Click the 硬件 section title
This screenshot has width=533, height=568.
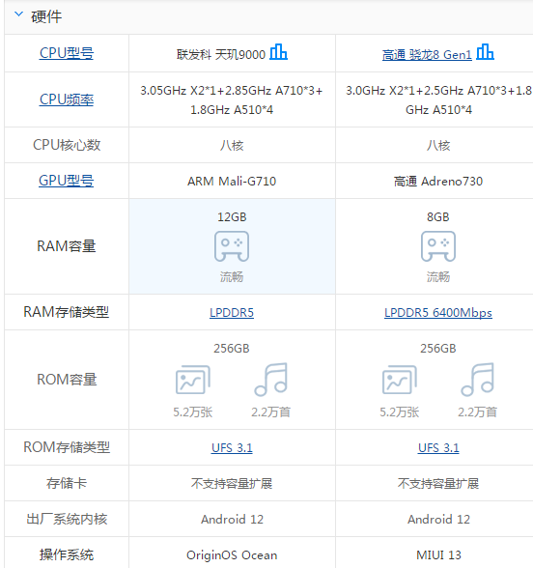46,16
